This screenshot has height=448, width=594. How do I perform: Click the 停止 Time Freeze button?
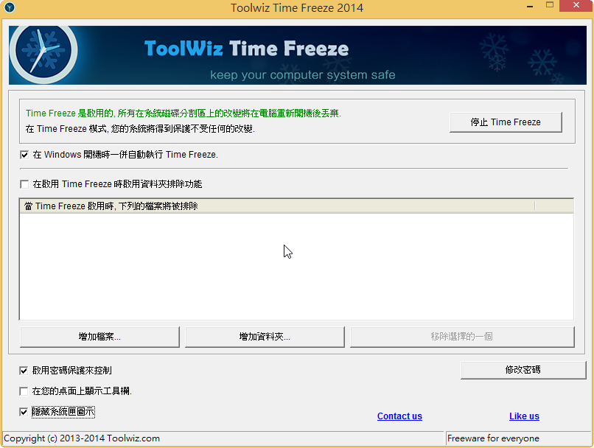(x=506, y=122)
